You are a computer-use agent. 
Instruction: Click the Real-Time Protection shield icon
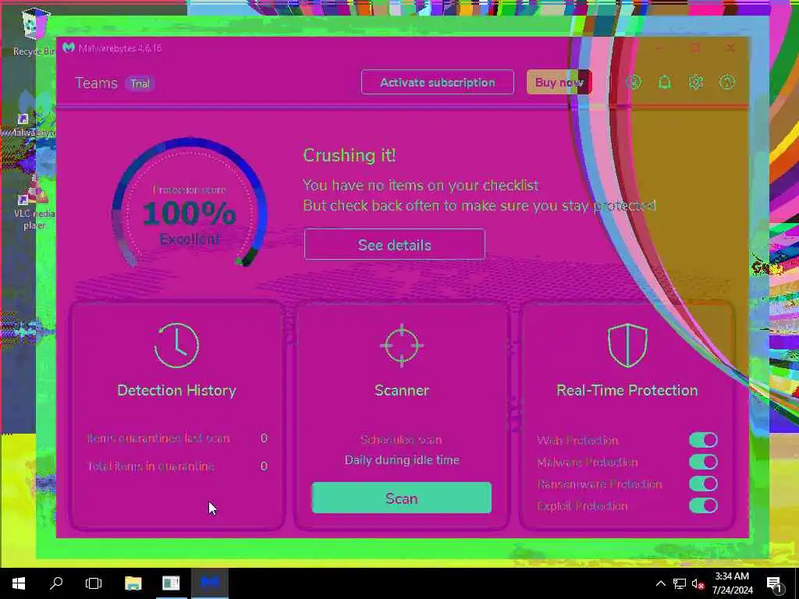[627, 346]
